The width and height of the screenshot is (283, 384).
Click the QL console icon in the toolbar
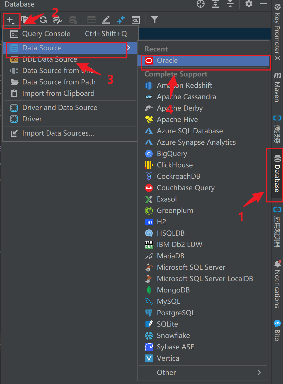tap(136, 20)
